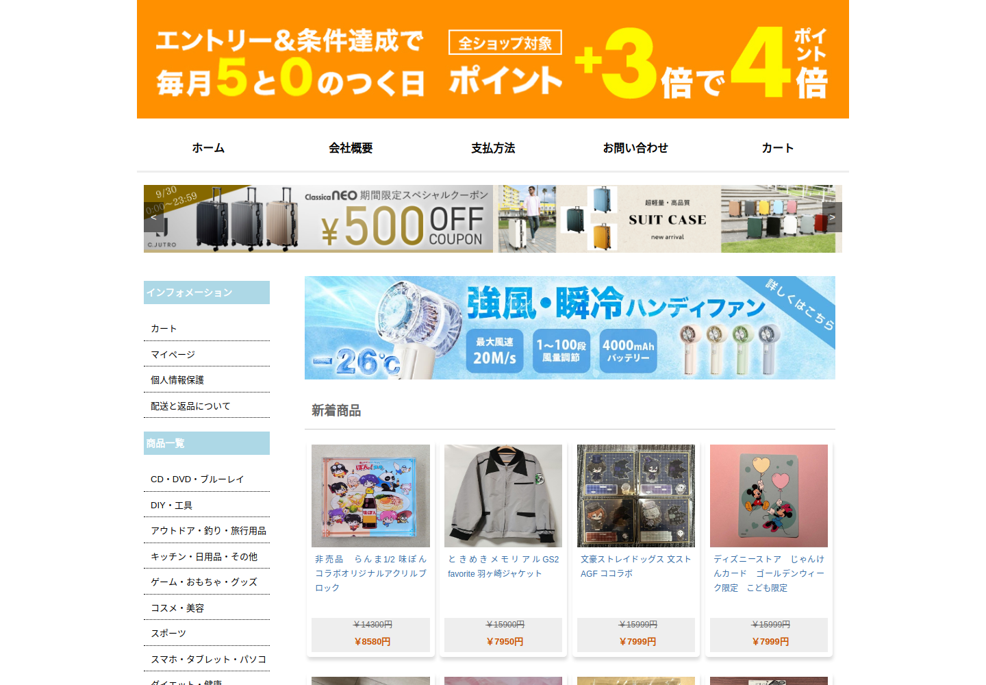Open the 会社概要 nav item
986x685 pixels.
351,148
